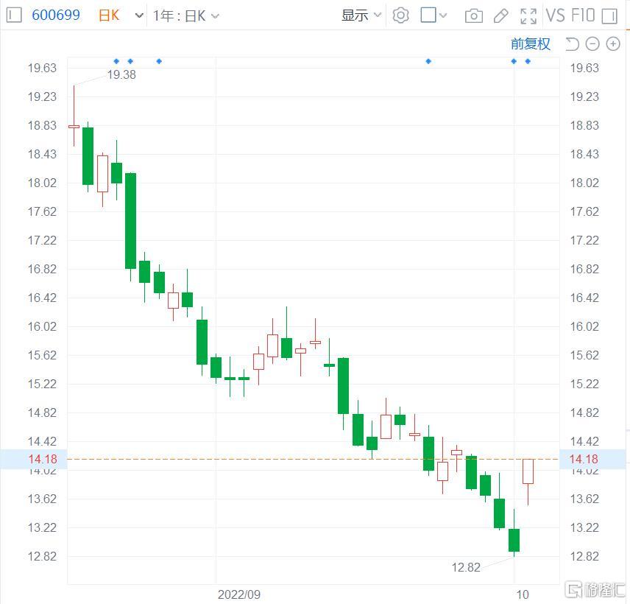Toggle the left sidebar panel icon
630x604 pixels.
click(14, 15)
